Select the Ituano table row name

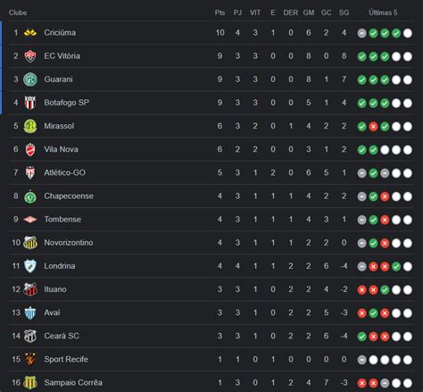coord(55,289)
